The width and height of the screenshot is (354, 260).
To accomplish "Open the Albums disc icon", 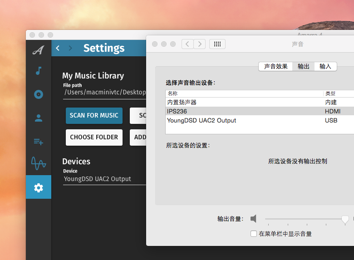I will pyautogui.click(x=39, y=94).
